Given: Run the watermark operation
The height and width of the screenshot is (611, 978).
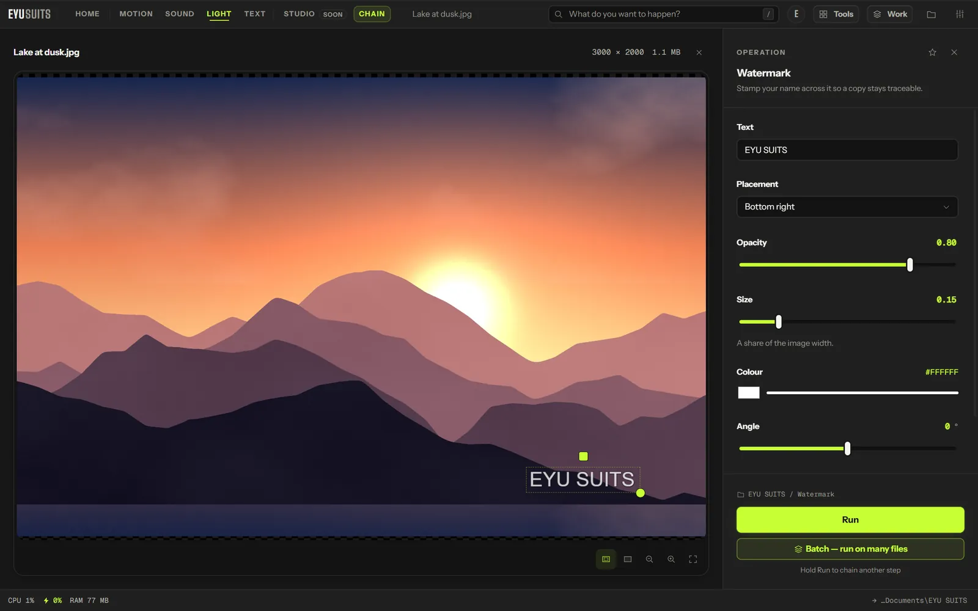Looking at the screenshot, I should point(850,519).
